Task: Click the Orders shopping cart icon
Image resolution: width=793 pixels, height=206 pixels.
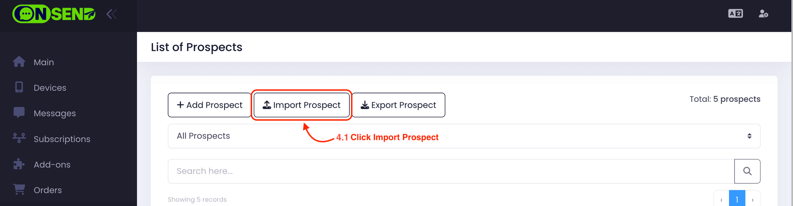Action: coord(19,190)
